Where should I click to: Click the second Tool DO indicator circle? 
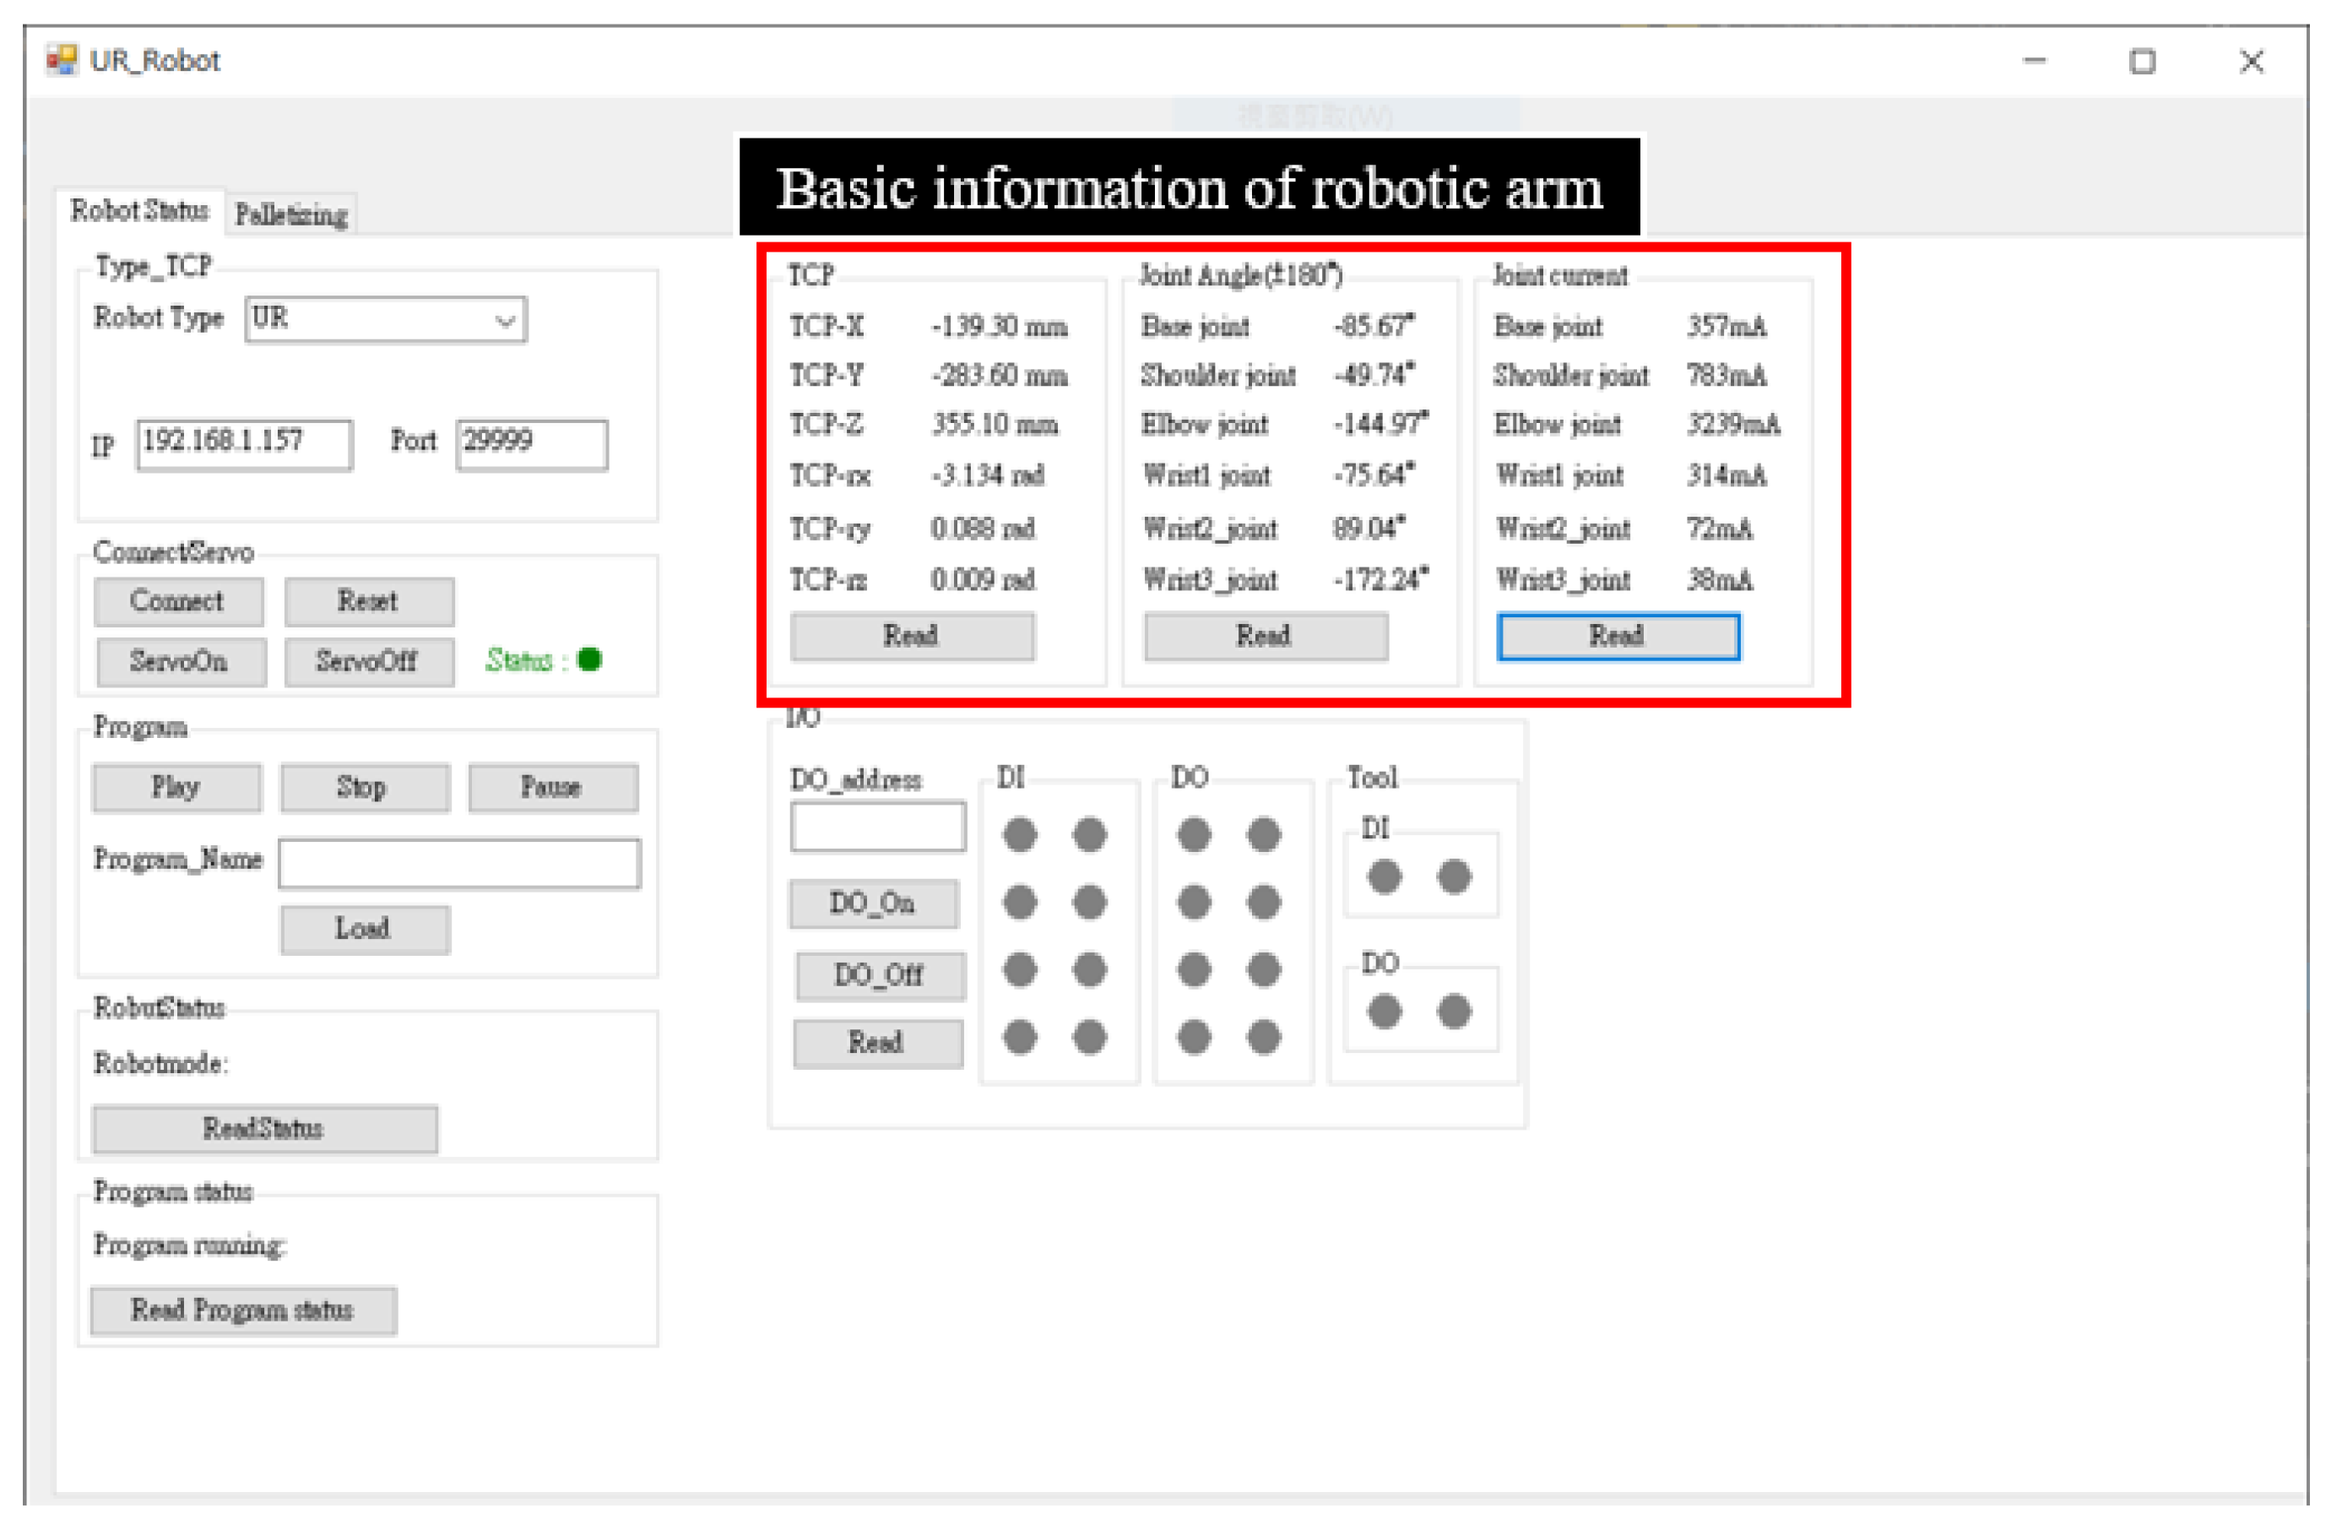click(1455, 1012)
